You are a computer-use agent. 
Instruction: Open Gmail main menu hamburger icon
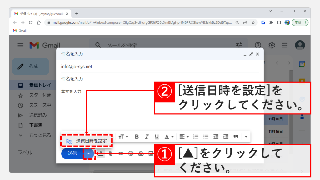20,45
